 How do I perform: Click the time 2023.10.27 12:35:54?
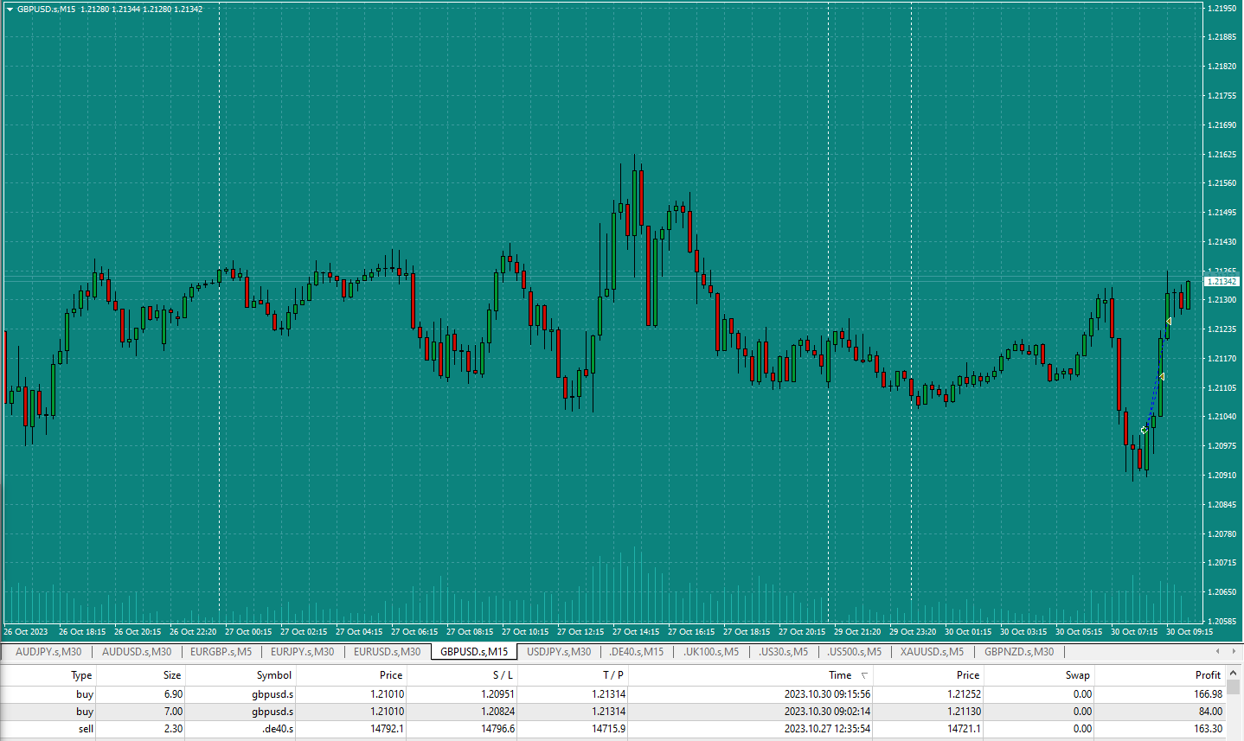pyautogui.click(x=828, y=729)
